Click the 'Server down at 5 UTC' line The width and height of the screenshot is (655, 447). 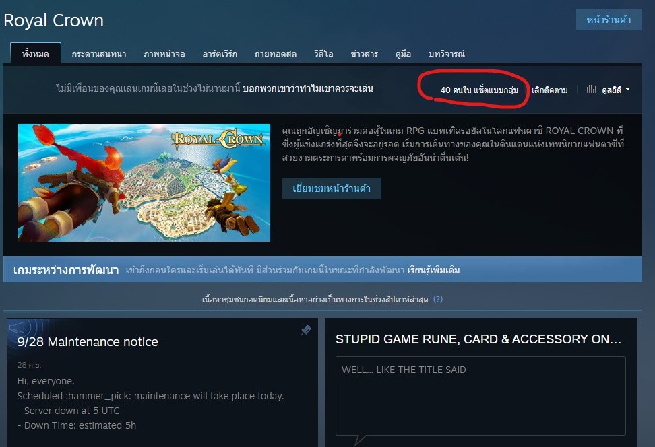coord(69,411)
